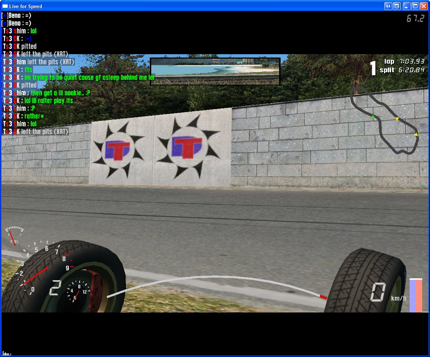Click the green car marker on minimap
The width and height of the screenshot is (430, 357).
tap(373, 117)
